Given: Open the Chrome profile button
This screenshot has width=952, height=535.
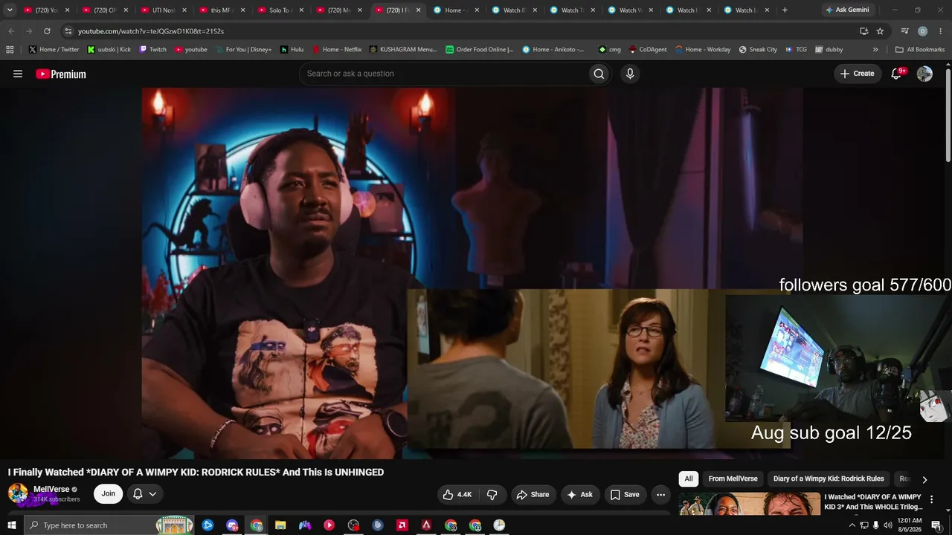Looking at the screenshot, I should coord(923,31).
